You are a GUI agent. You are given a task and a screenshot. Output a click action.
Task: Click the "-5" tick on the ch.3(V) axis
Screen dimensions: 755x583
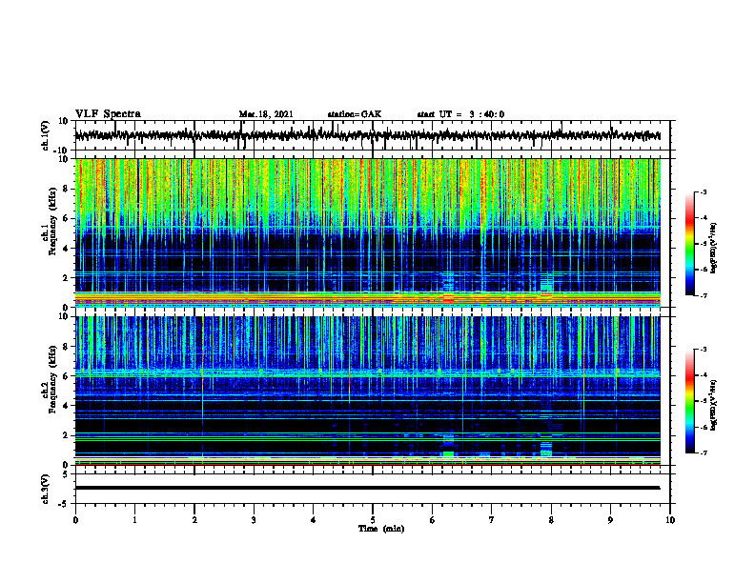[x=64, y=504]
